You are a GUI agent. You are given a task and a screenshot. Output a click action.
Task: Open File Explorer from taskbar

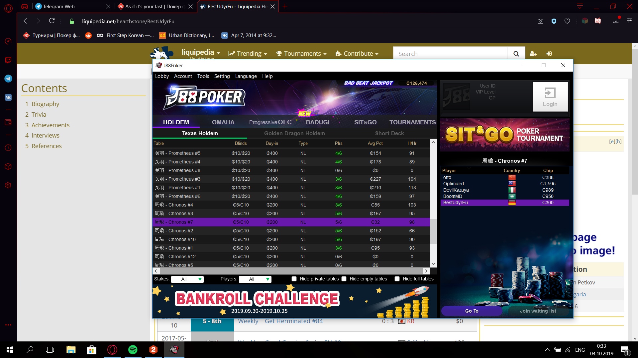click(x=71, y=350)
